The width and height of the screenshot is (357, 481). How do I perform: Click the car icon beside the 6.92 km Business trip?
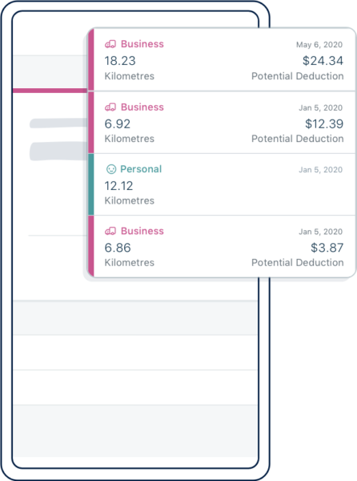tap(110, 107)
